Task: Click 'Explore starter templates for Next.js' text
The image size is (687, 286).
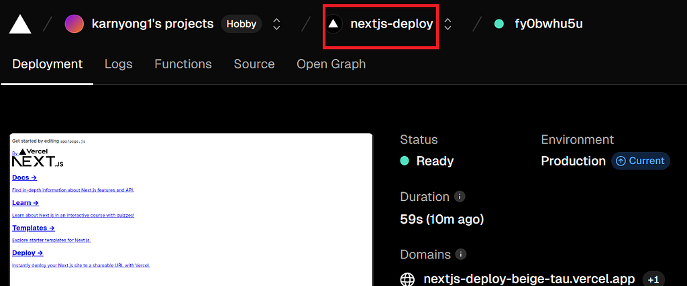Action: pyautogui.click(x=51, y=240)
